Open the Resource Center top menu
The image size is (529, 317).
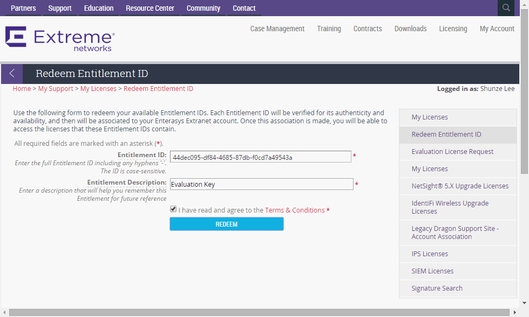[150, 8]
